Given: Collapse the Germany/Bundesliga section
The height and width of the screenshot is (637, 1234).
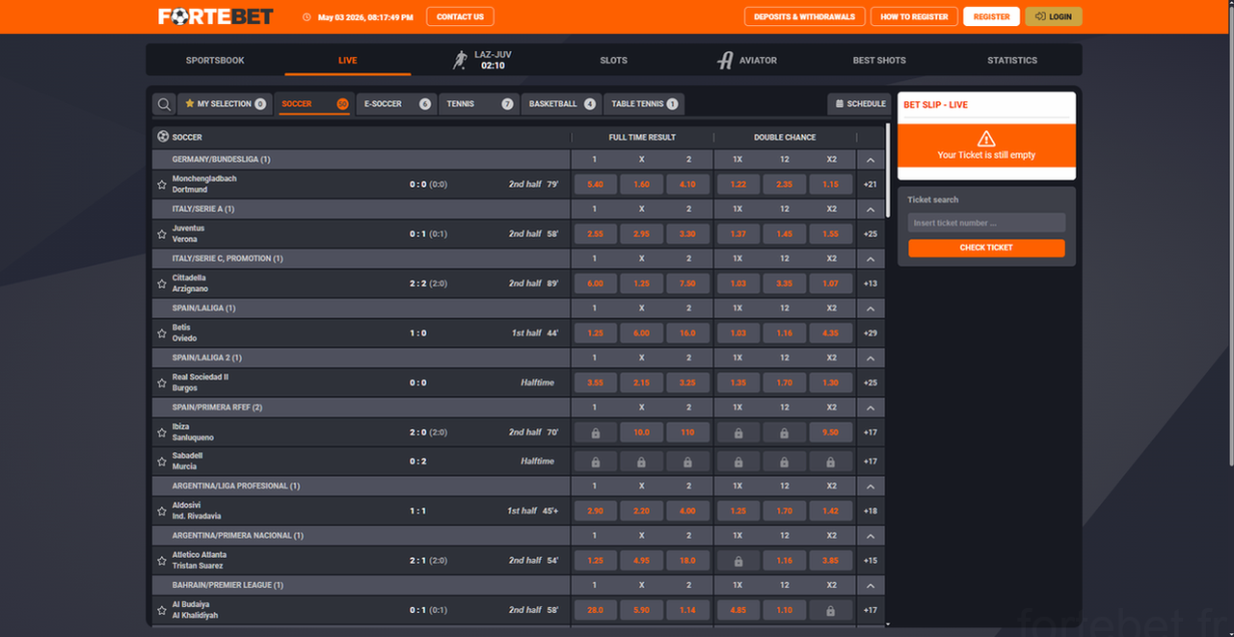Looking at the screenshot, I should click(871, 160).
